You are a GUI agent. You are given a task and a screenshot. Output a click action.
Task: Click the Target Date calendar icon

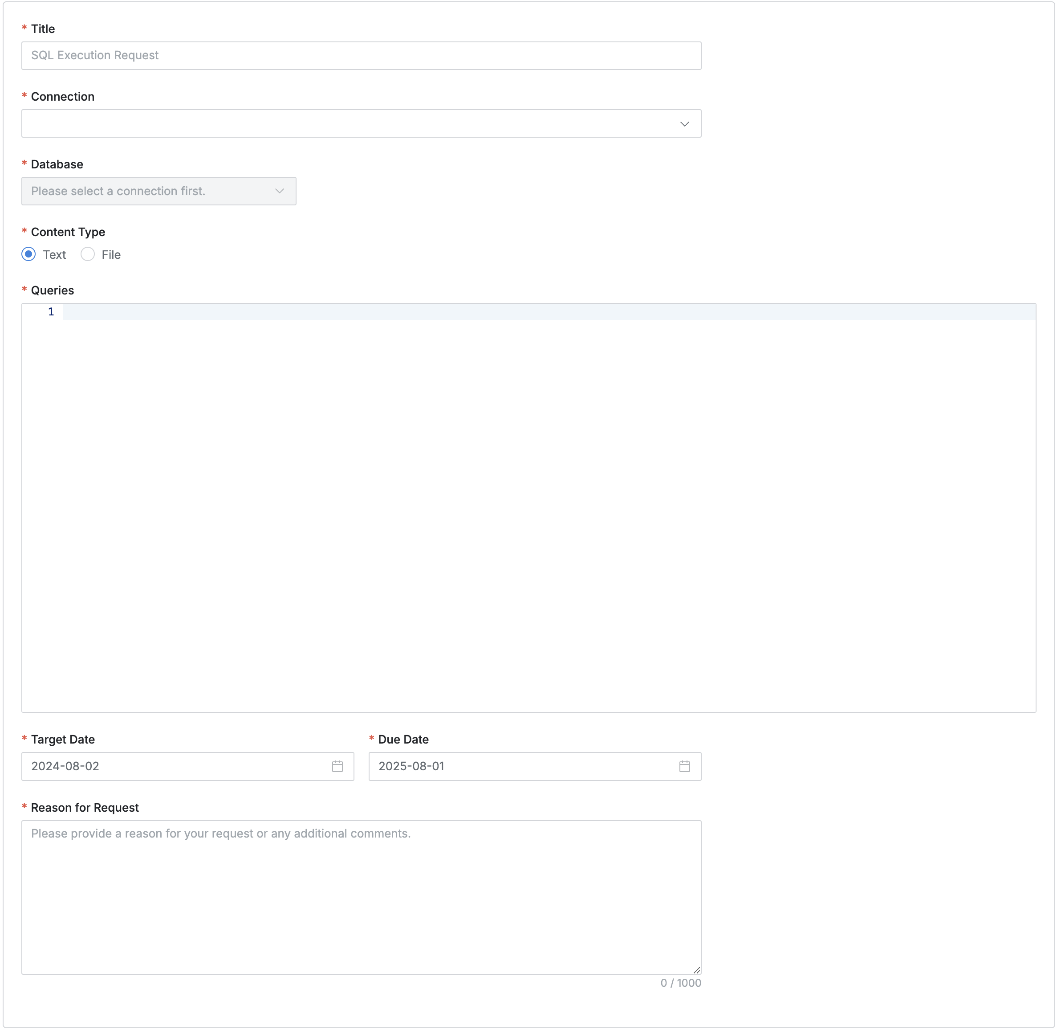tap(337, 766)
